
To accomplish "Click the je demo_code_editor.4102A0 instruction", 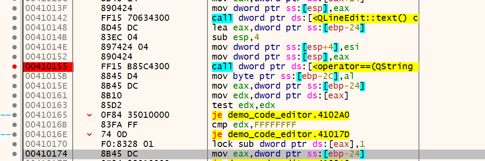I will click(x=281, y=115).
